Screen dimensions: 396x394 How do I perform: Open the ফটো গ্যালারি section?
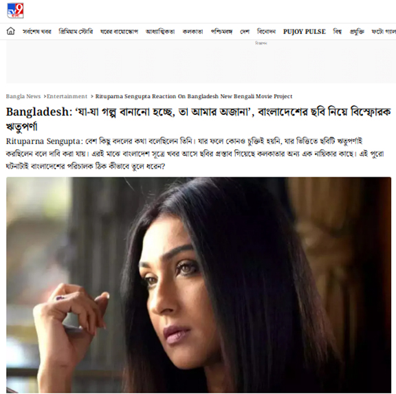pos(384,32)
